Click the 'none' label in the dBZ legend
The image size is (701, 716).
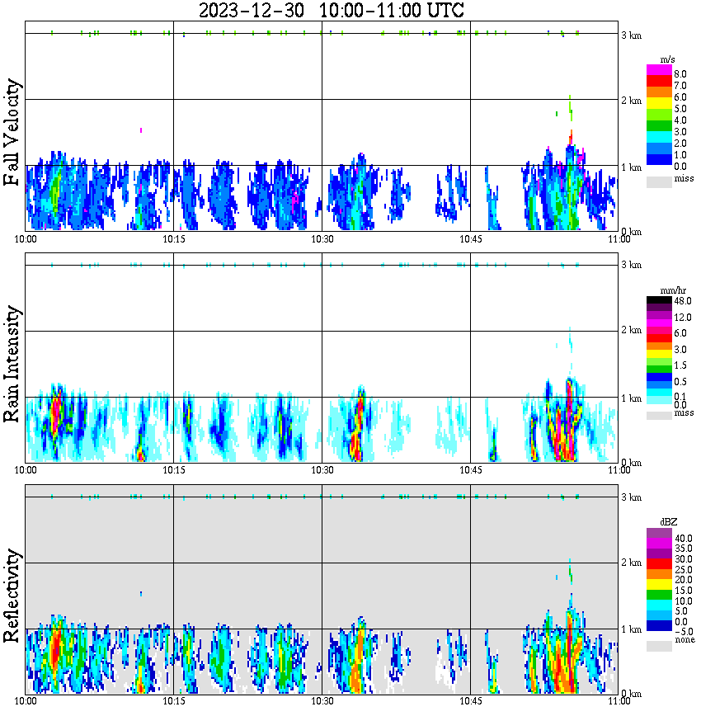tap(685, 640)
